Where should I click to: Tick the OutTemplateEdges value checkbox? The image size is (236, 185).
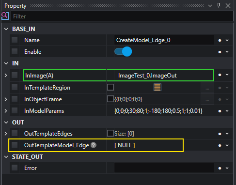point(110,133)
